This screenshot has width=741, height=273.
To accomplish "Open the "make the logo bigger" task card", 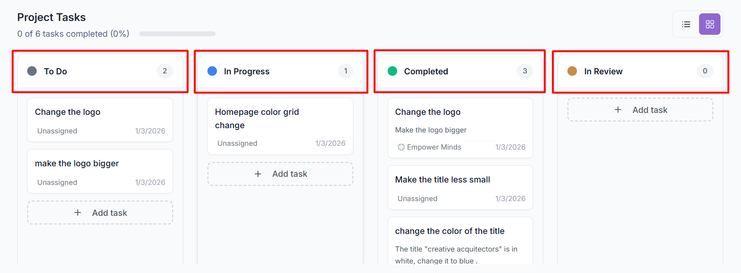I will (100, 172).
